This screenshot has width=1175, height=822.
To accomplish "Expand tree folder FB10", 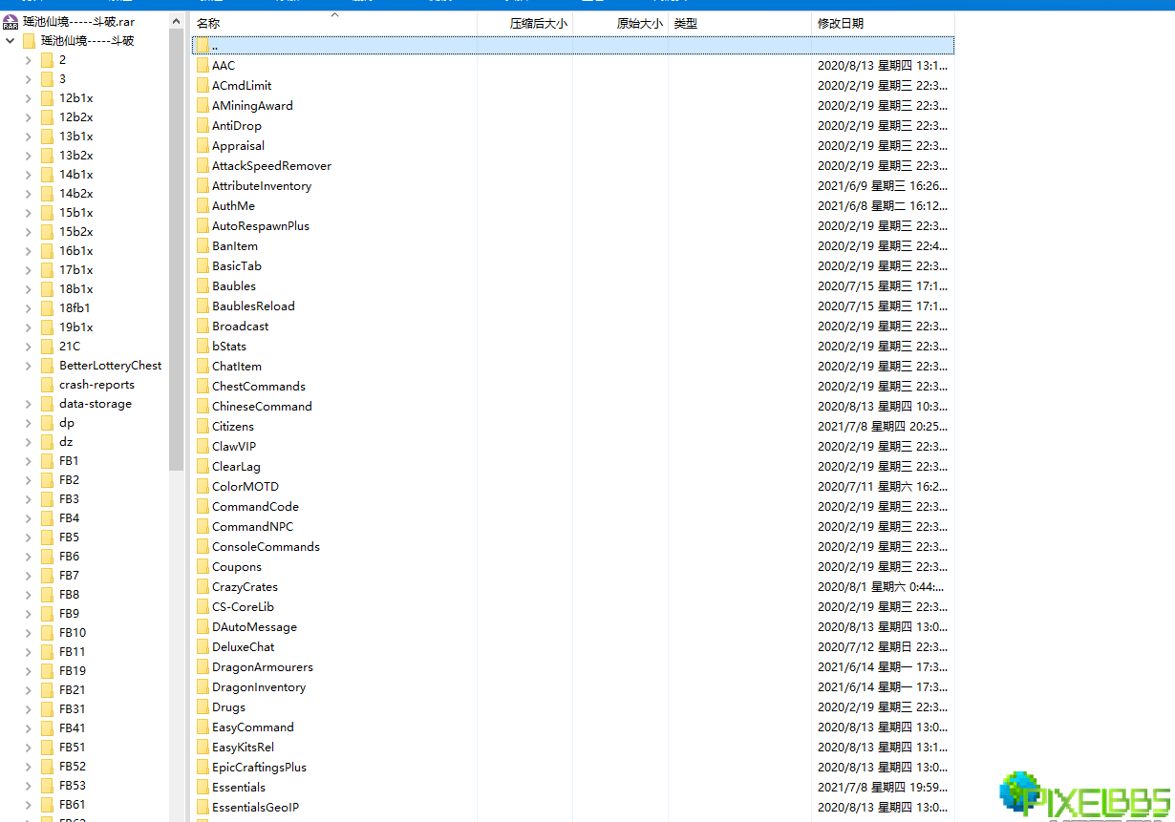I will pos(29,632).
